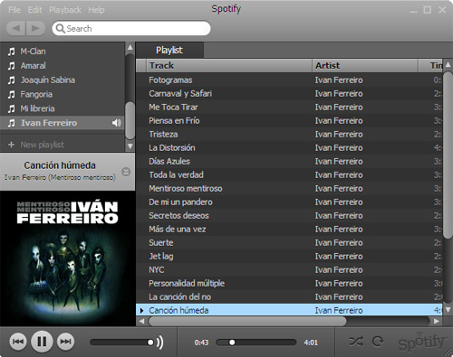Select the track Mentiroso mentiroso

(x=289, y=189)
